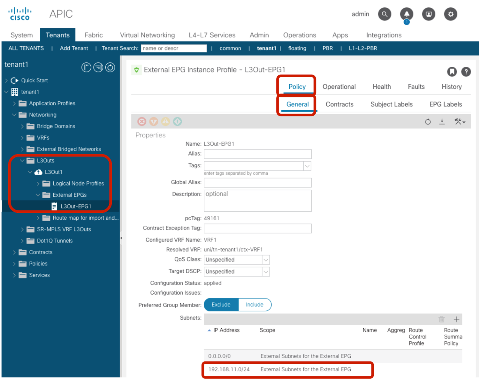Click the warning faults green icon
This screenshot has width=481, height=380.
point(177,122)
